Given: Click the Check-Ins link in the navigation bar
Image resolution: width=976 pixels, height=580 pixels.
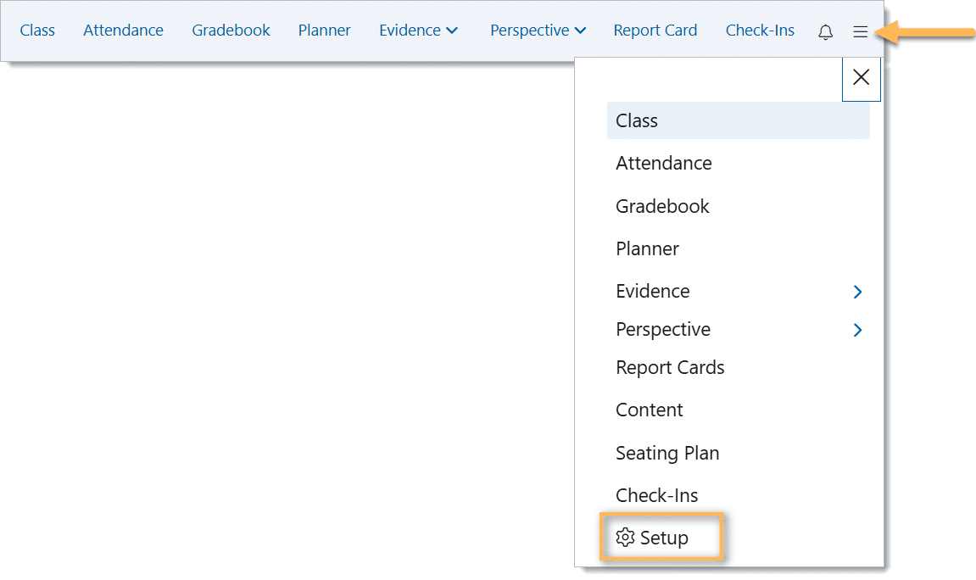Looking at the screenshot, I should click(760, 30).
